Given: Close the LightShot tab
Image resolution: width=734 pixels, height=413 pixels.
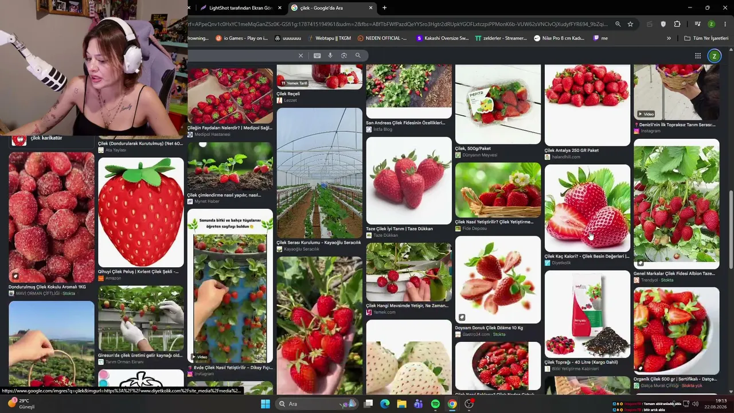Looking at the screenshot, I should pos(280,8).
